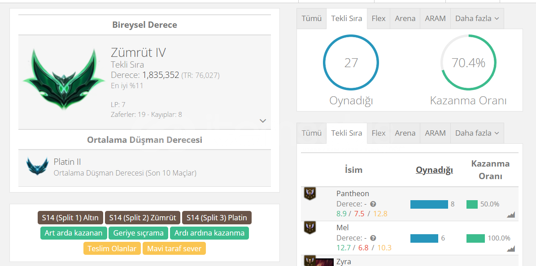This screenshot has width=536, height=266.
Task: Click Mel's mastery badge icon
Action: [x=310, y=228]
